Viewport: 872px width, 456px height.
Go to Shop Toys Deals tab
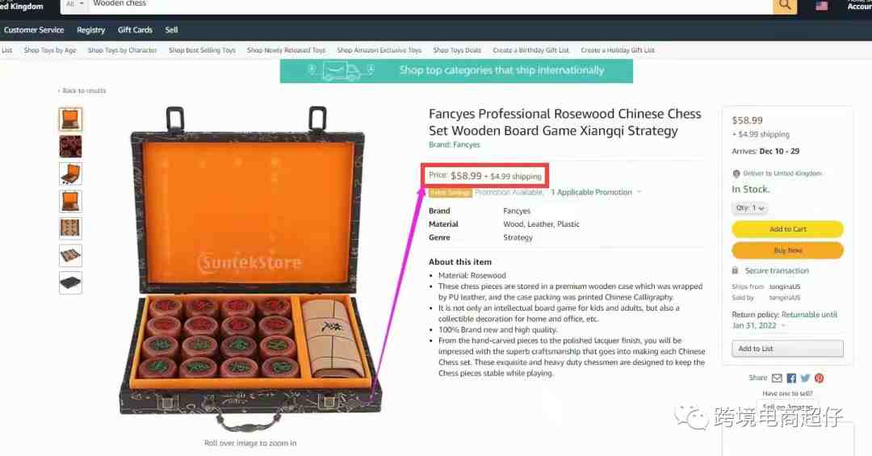[x=457, y=50]
